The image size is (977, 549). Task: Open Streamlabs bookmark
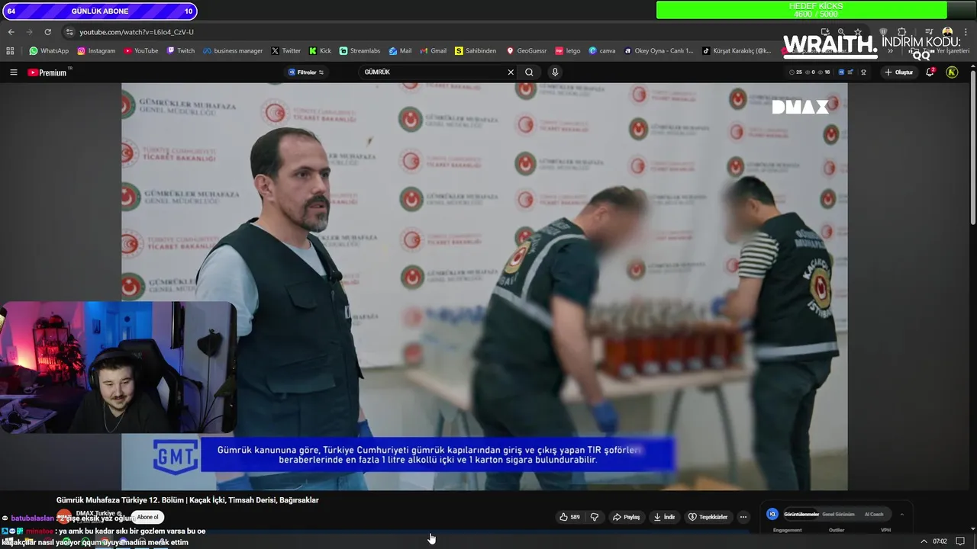click(360, 51)
